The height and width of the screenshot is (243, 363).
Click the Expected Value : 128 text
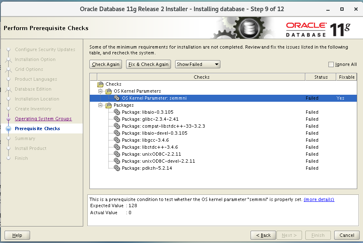(113, 206)
